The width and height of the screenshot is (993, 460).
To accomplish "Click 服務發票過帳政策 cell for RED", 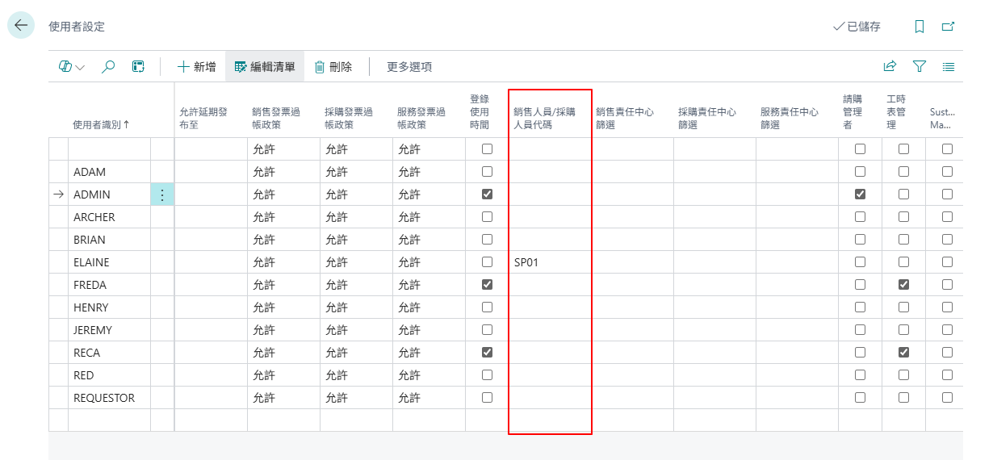I will coord(429,375).
